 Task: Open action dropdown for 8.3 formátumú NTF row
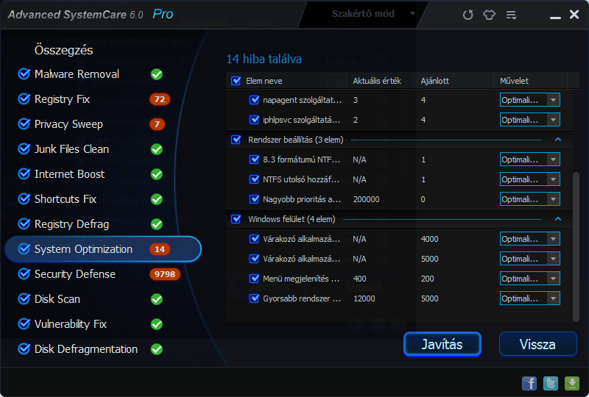pos(529,160)
